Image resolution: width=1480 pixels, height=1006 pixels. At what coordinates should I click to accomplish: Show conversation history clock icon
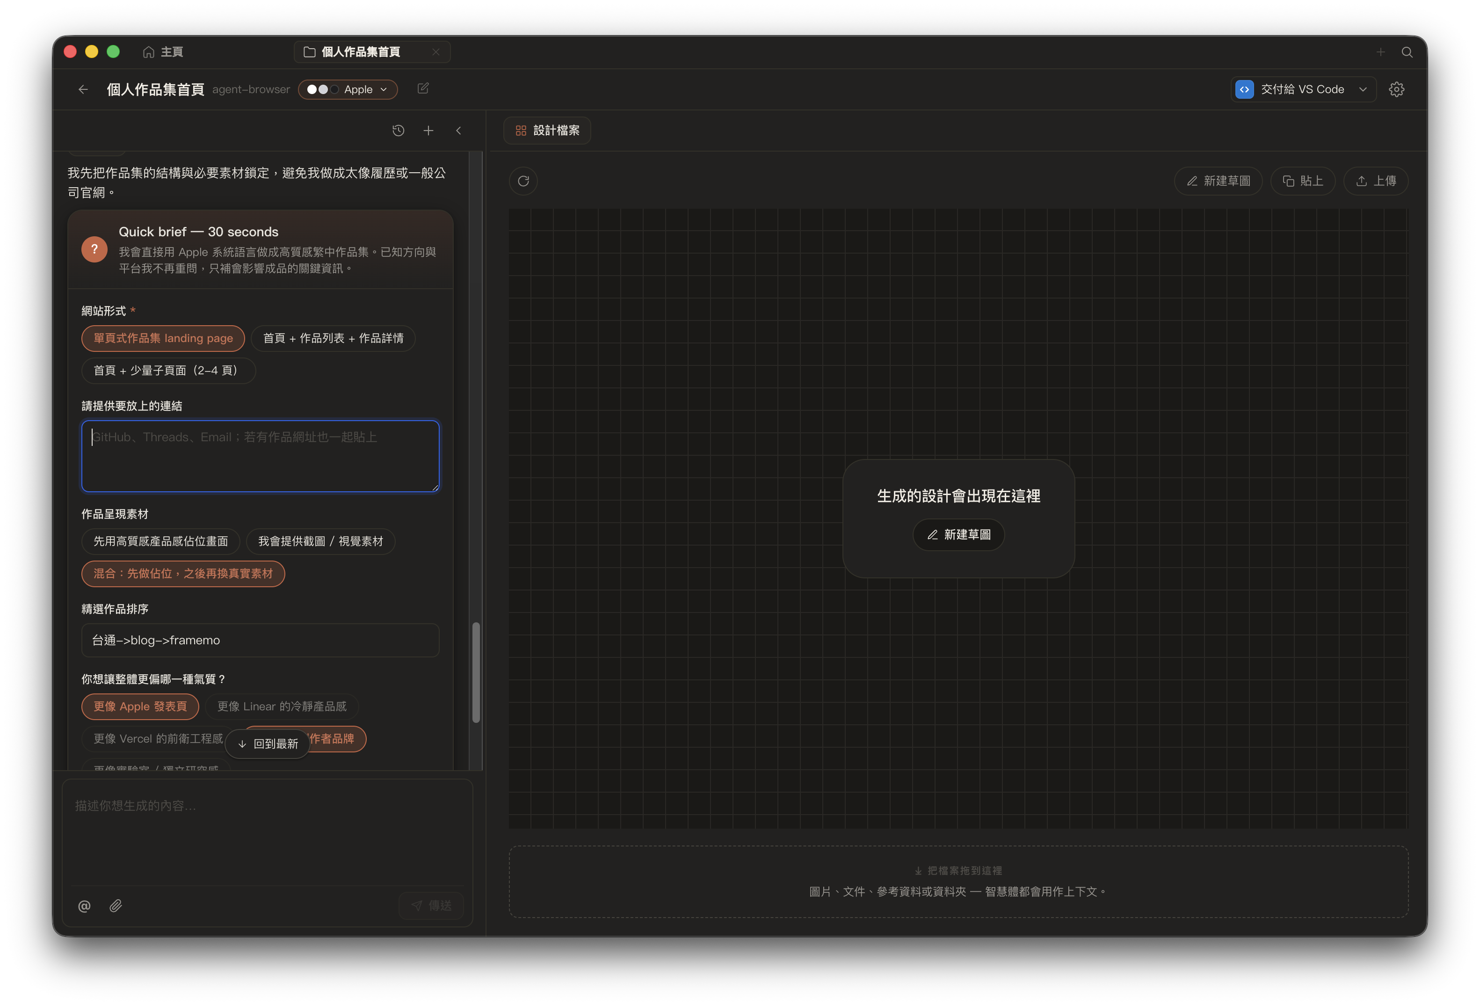click(x=399, y=130)
